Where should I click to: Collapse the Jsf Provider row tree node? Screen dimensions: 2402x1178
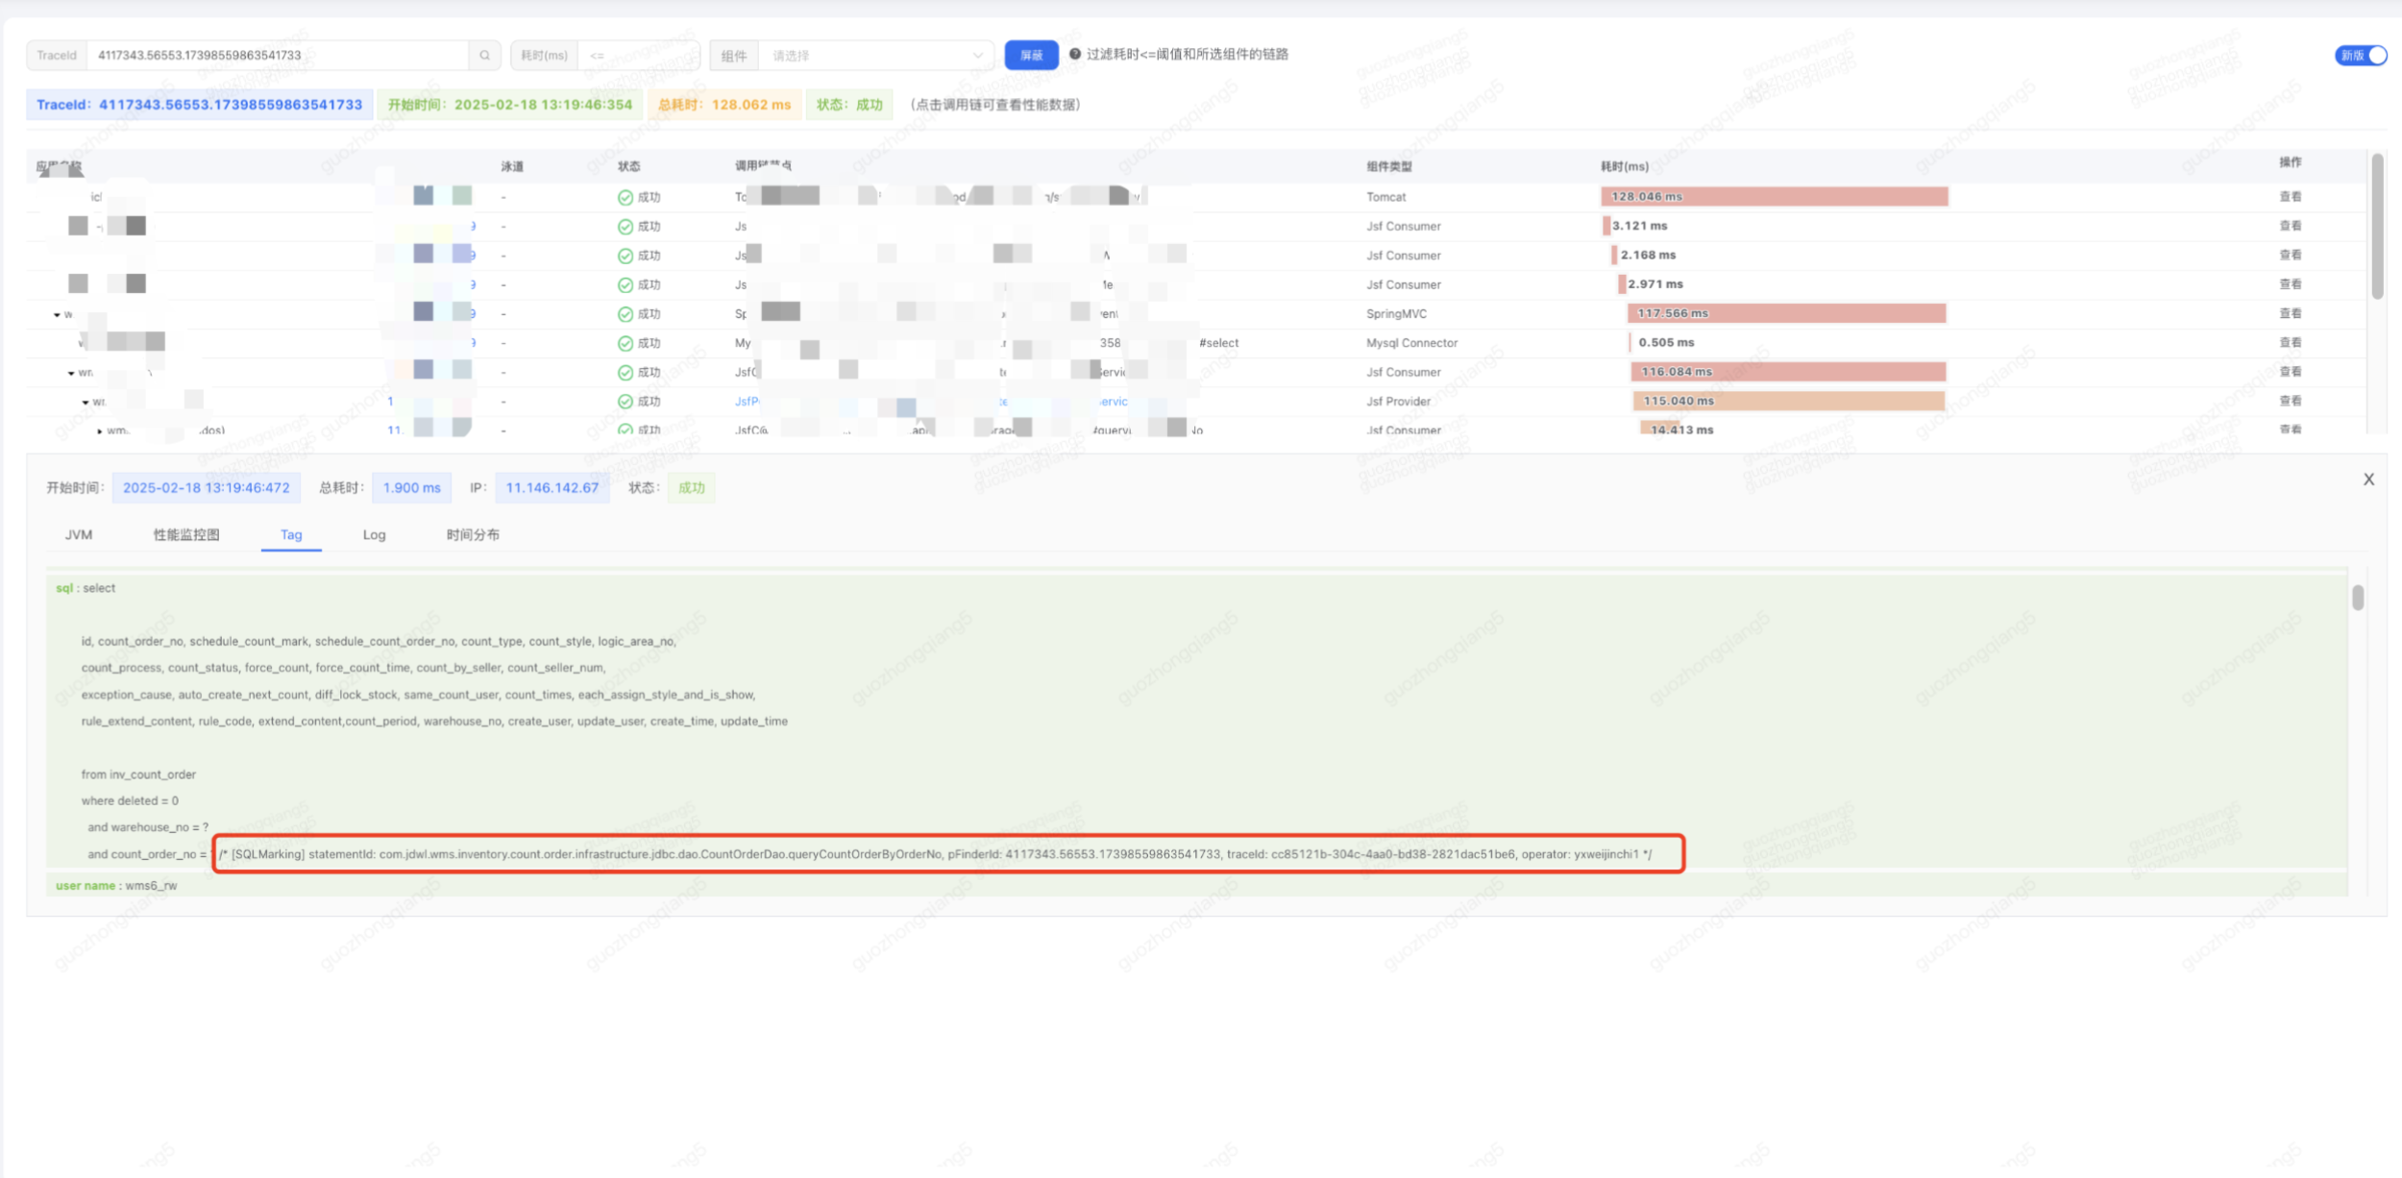coord(86,403)
